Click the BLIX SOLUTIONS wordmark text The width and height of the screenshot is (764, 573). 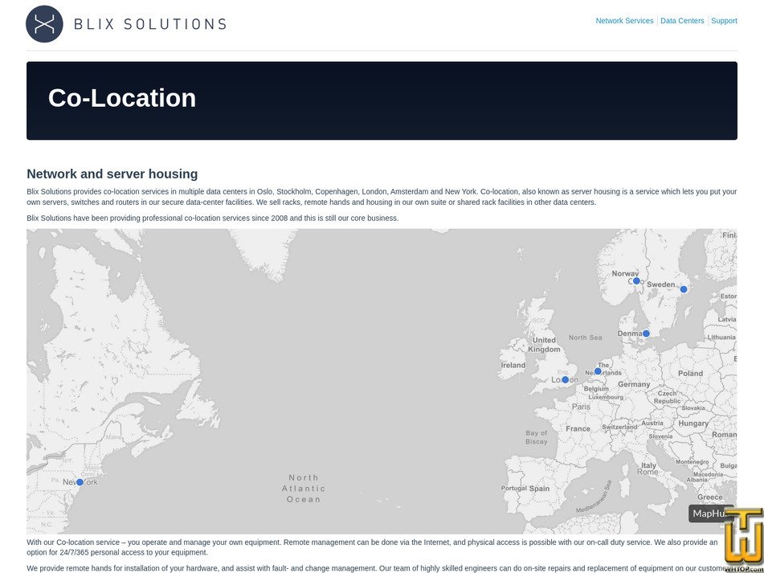click(x=150, y=24)
